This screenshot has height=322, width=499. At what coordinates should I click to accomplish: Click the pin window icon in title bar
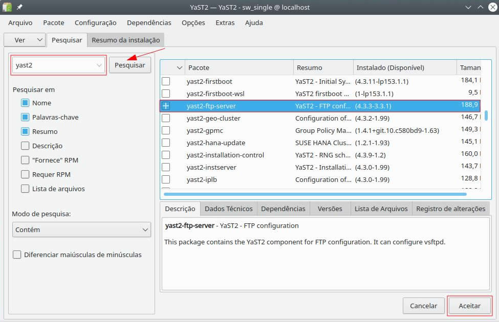tap(19, 7)
